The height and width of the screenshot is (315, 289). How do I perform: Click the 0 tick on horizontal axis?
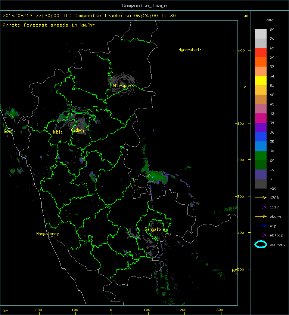(111, 310)
